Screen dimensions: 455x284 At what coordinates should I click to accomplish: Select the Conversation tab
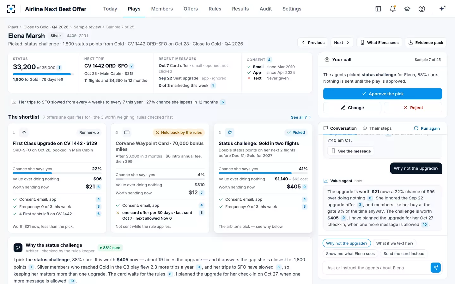[x=340, y=128]
